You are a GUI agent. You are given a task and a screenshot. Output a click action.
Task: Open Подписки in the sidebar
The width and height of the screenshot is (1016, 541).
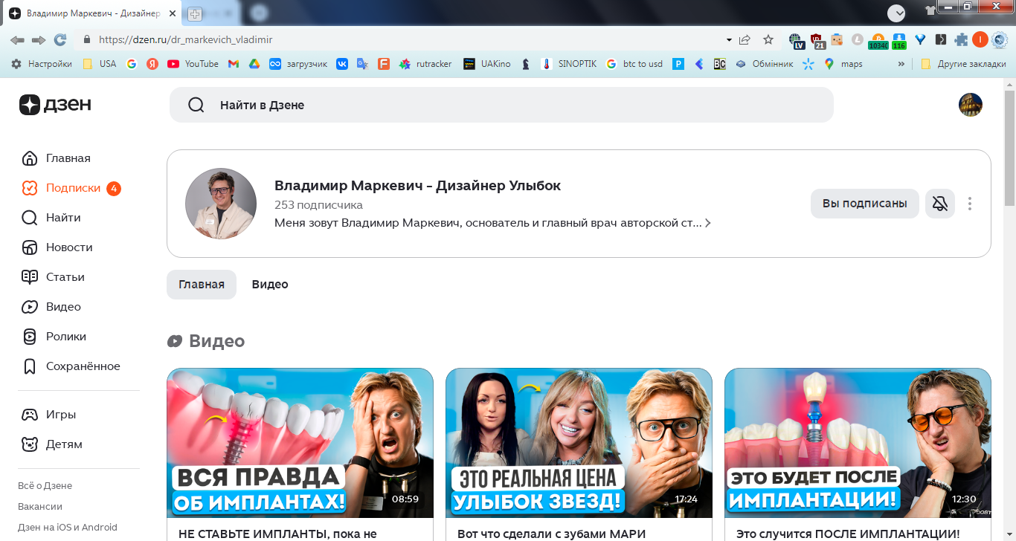tap(71, 188)
